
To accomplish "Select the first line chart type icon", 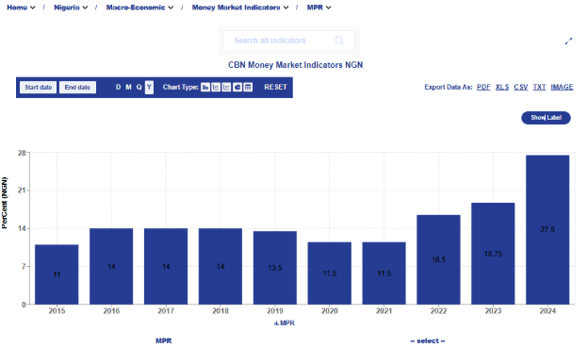I will click(216, 87).
